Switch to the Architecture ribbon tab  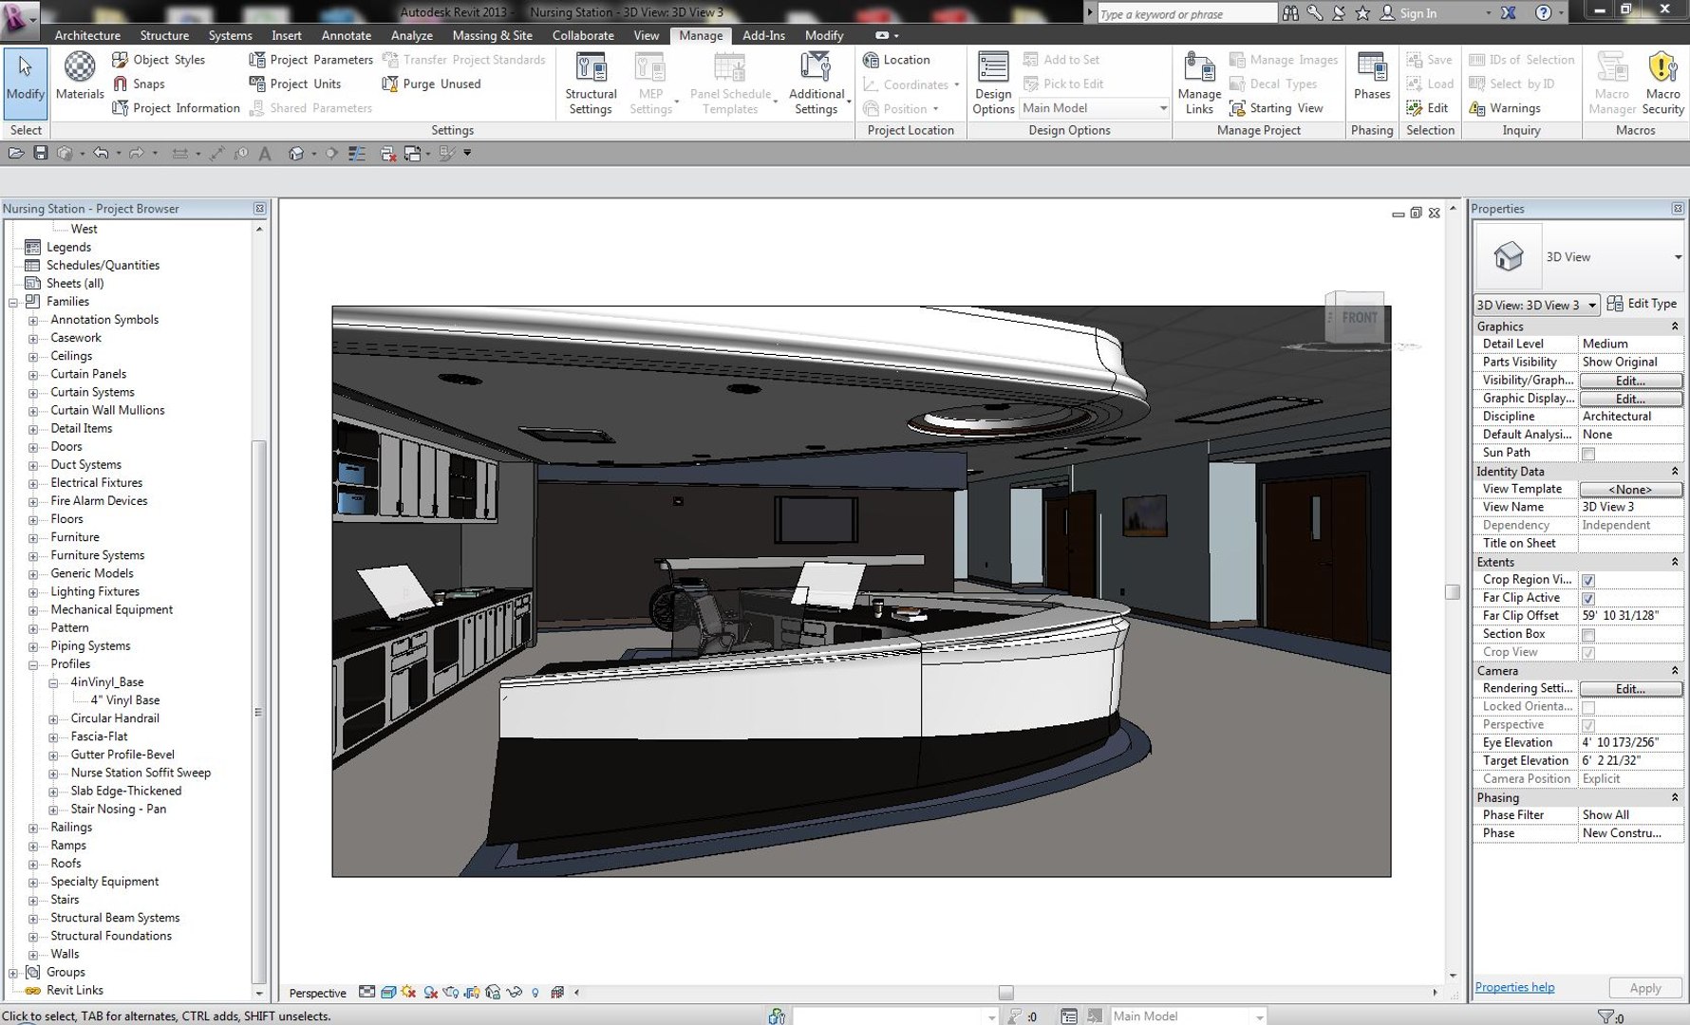[x=87, y=35]
